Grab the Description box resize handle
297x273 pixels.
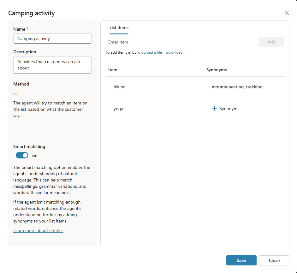click(x=90, y=72)
